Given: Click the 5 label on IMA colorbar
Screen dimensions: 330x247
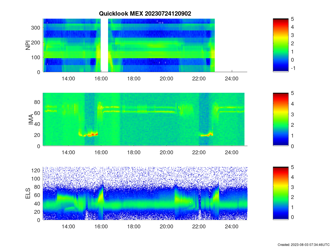Looking at the screenshot, I should click(x=293, y=93).
